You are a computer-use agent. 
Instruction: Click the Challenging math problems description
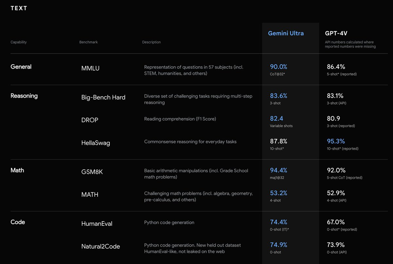tap(198, 196)
